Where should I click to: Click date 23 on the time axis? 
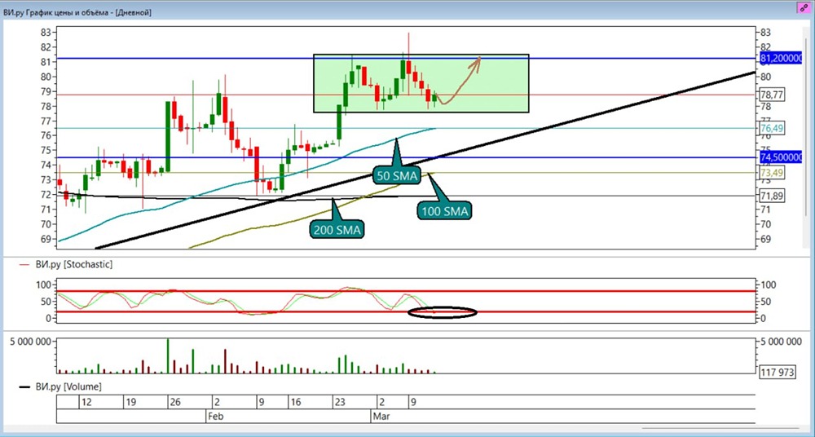click(x=340, y=402)
